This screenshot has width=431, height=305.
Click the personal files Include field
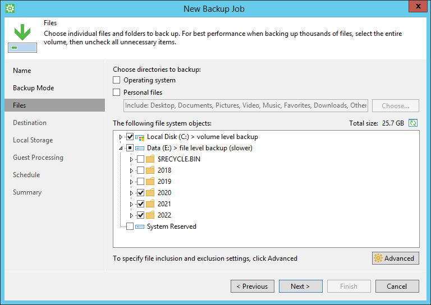pos(246,106)
